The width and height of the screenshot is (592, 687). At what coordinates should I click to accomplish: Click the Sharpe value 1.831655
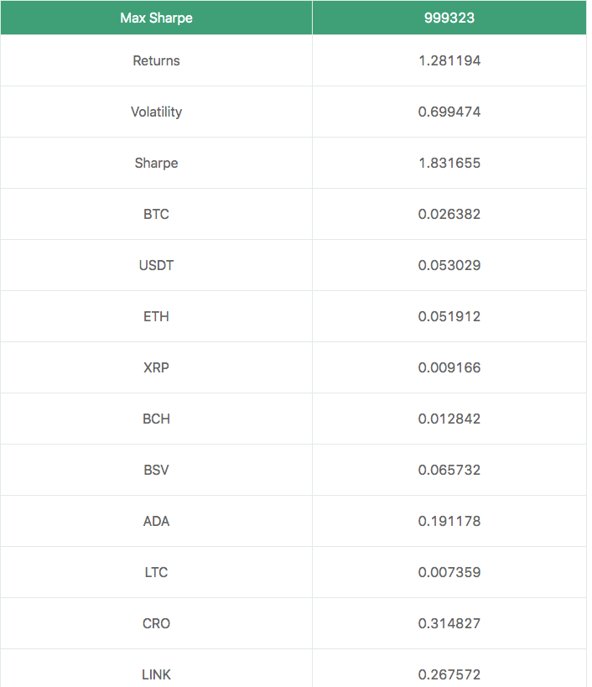click(449, 163)
